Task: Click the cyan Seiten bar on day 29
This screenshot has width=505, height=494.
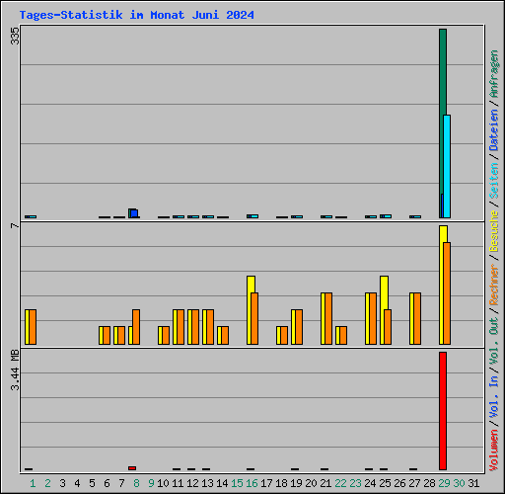Action: pos(447,166)
